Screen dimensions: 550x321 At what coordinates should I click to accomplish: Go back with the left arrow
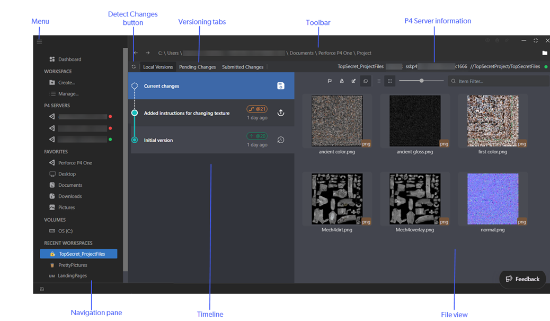136,53
